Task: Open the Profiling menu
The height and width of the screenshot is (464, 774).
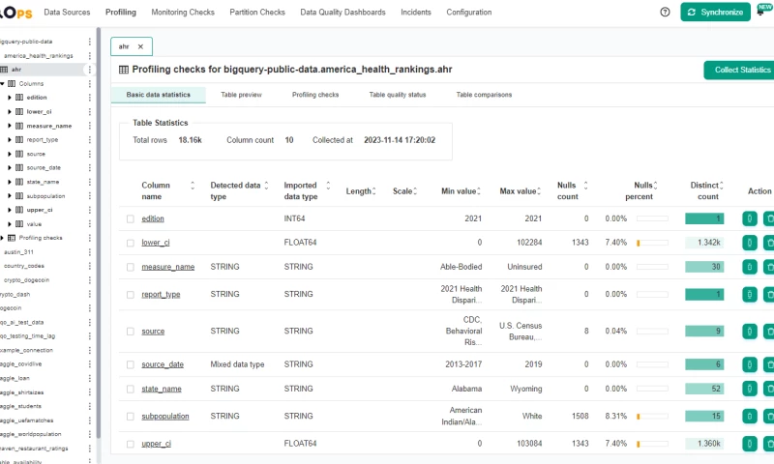Action: [120, 12]
